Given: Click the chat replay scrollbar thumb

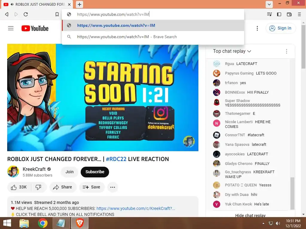Looking at the screenshot, I should point(292,193).
